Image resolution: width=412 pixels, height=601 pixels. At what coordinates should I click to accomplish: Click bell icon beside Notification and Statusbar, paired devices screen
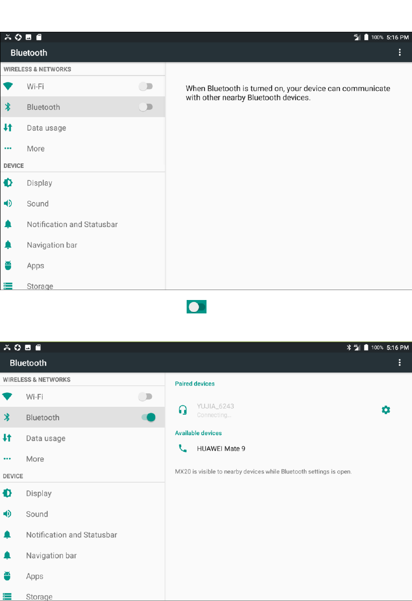click(7, 535)
